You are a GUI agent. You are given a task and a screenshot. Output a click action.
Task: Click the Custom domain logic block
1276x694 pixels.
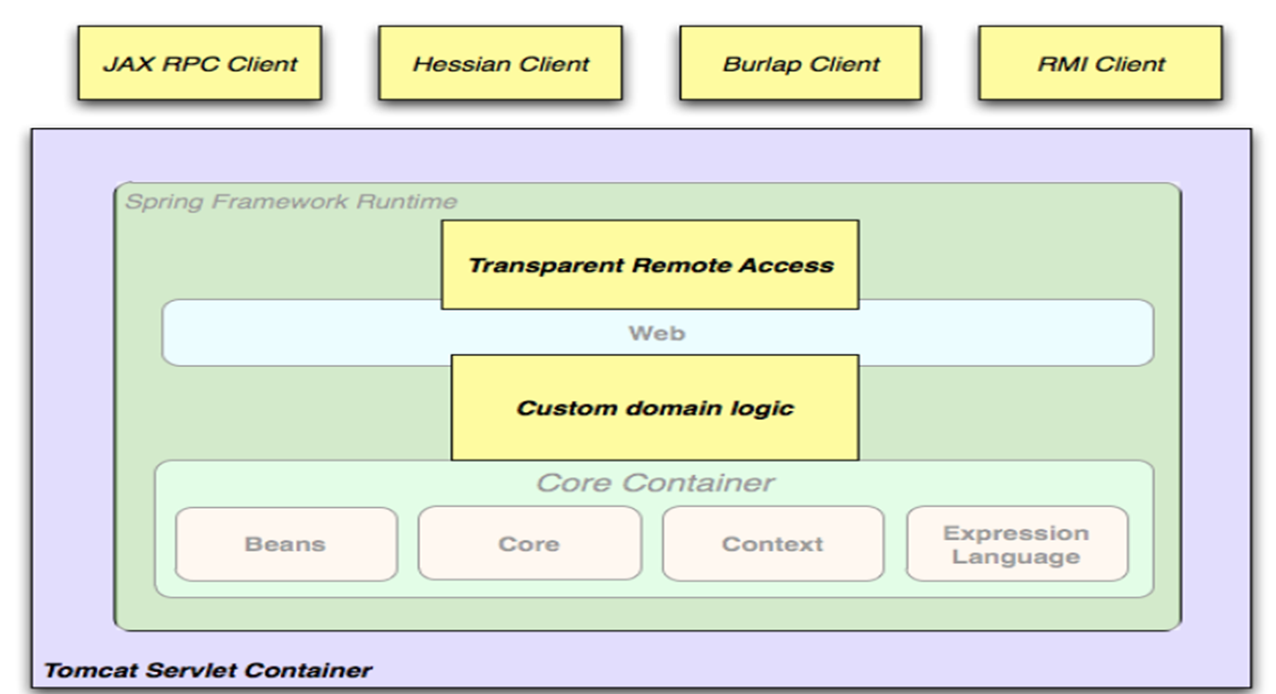point(655,408)
